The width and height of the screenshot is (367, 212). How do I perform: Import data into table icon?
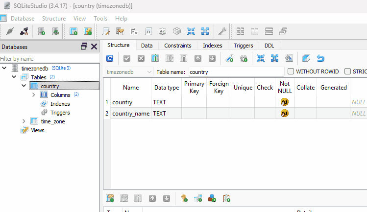261,58
